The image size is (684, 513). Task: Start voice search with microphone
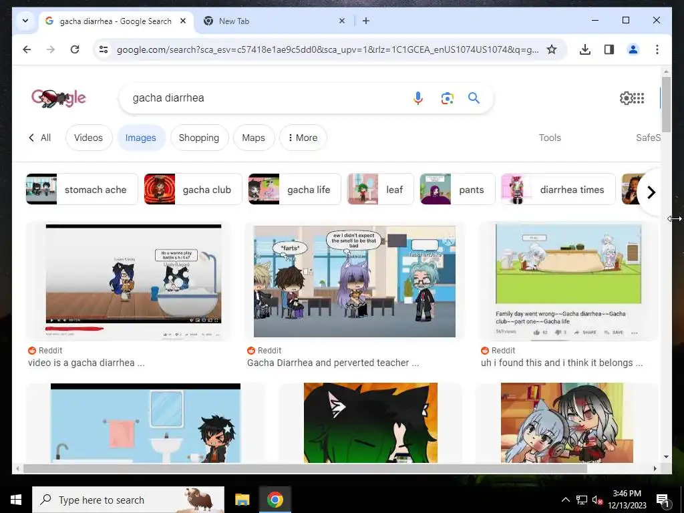[418, 98]
